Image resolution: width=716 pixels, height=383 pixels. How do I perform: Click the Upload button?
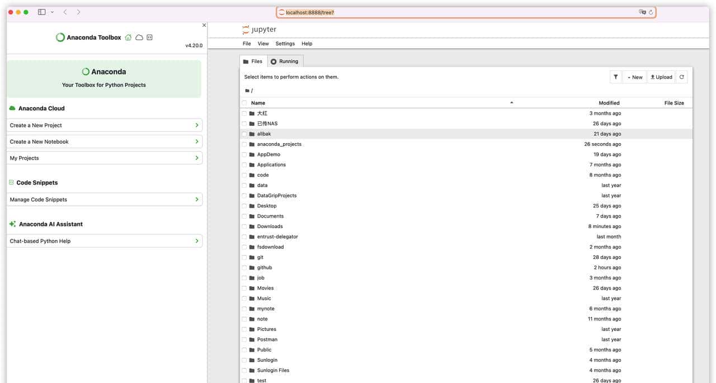[x=661, y=77]
